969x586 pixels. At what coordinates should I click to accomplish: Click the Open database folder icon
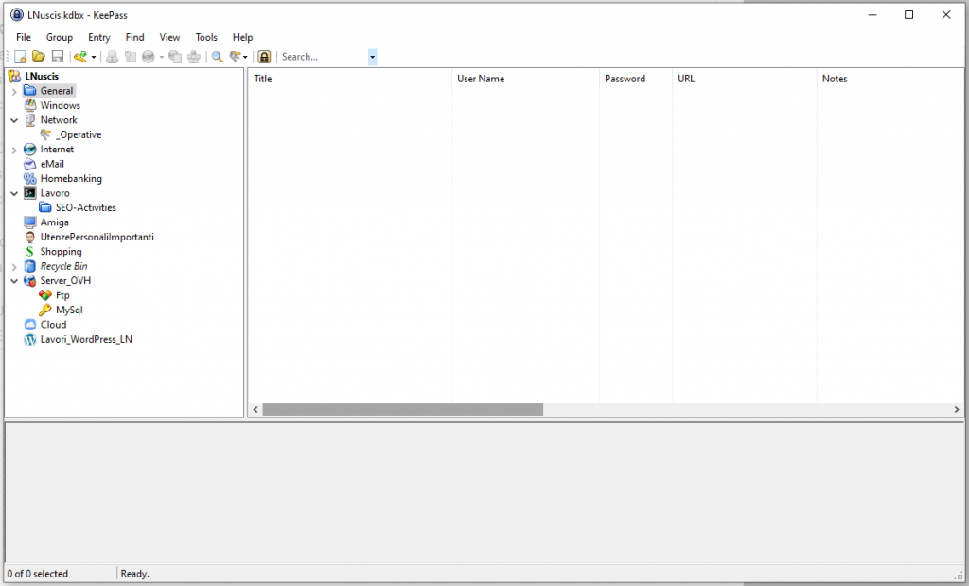(39, 57)
